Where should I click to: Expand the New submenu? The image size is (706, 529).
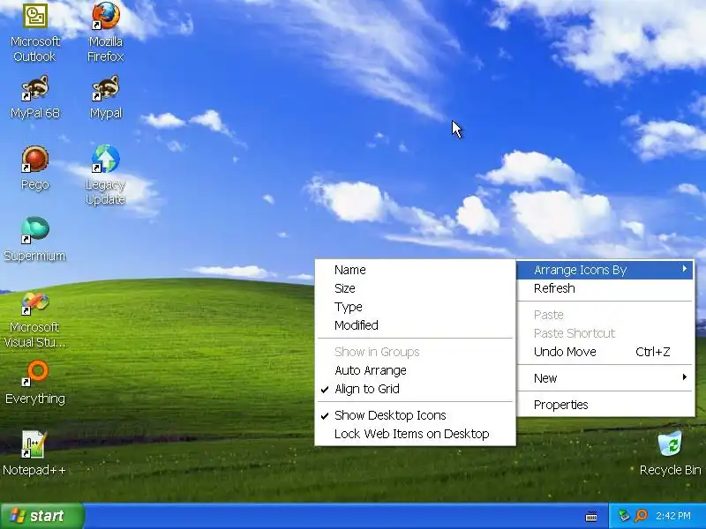pos(605,378)
